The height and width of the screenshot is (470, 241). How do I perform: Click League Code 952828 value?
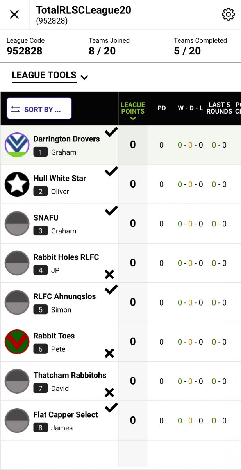(x=24, y=51)
